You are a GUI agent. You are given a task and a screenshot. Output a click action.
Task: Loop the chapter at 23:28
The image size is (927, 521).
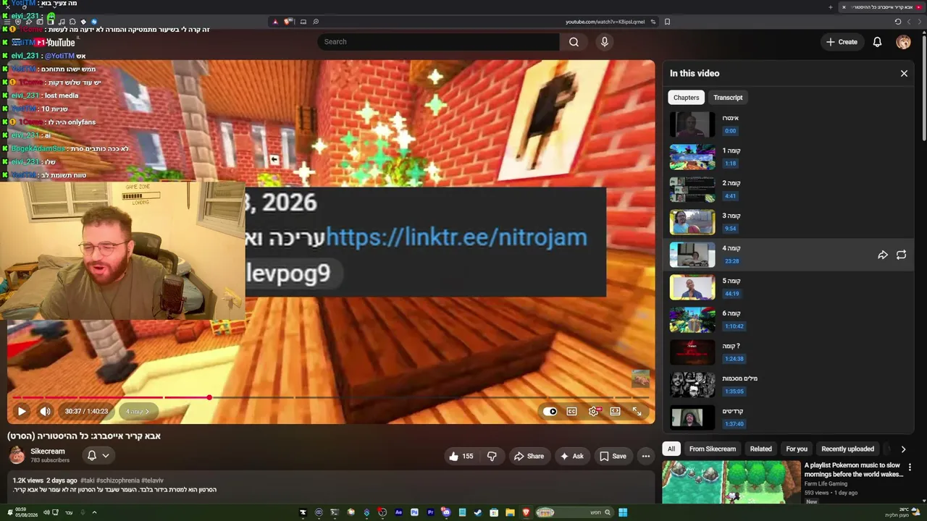click(x=901, y=255)
